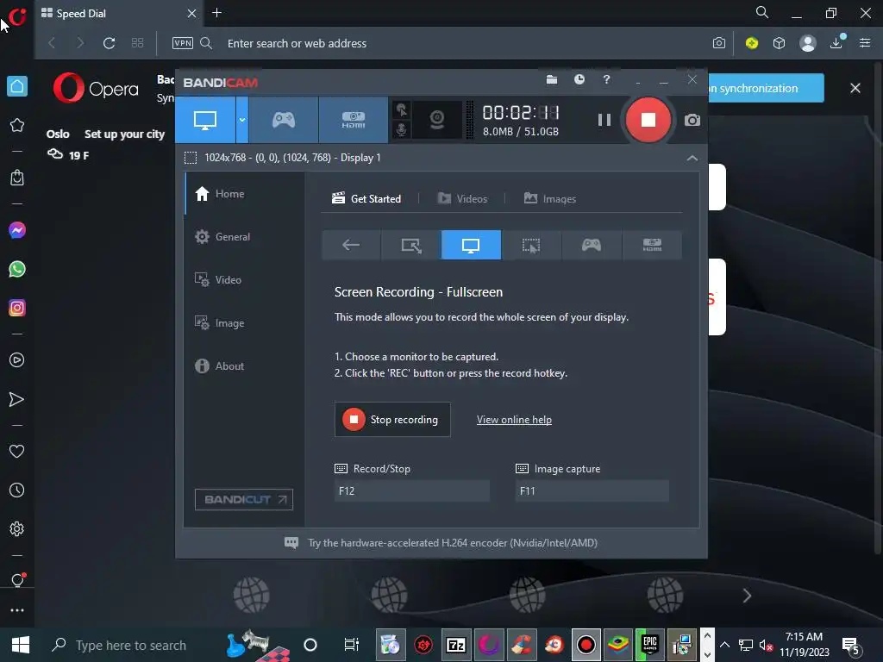Click Image capture hotkey field F11
This screenshot has height=662, width=883.
(592, 490)
